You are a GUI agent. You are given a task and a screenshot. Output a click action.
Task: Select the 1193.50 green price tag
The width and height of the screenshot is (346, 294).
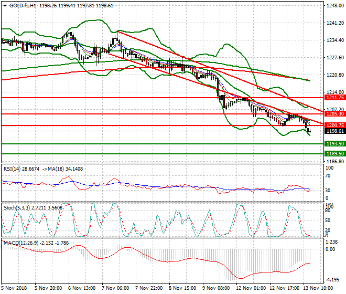334,143
